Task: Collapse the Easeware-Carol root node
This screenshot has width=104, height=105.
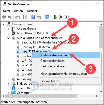Action: pos(4,24)
